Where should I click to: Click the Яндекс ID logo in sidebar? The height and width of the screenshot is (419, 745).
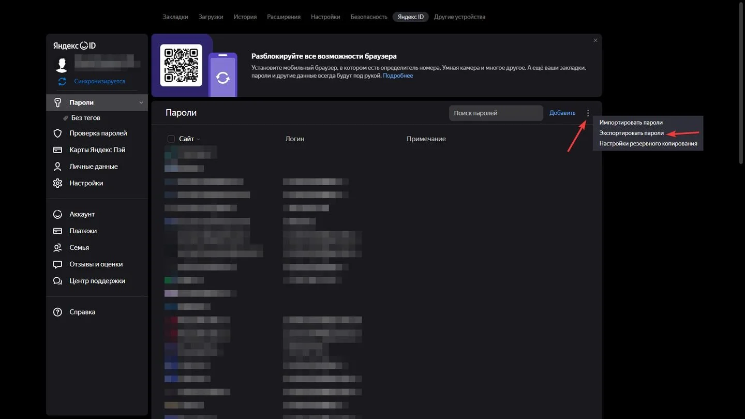[74, 46]
